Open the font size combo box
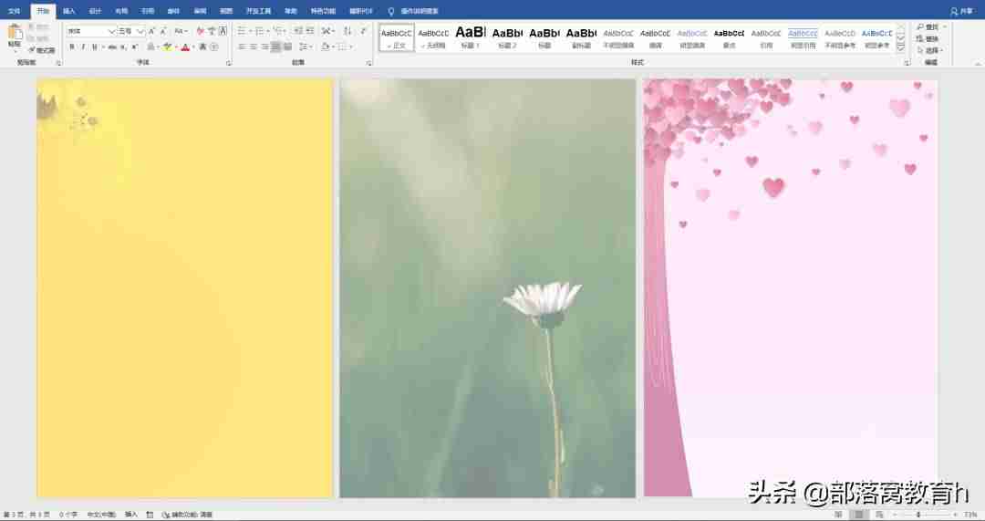Image resolution: width=985 pixels, height=521 pixels. 131,31
